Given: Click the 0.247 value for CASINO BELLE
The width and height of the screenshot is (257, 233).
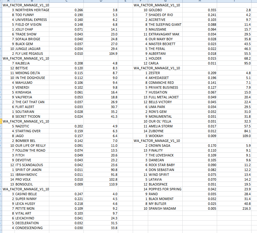Looking at the screenshot, I should click(67, 194).
